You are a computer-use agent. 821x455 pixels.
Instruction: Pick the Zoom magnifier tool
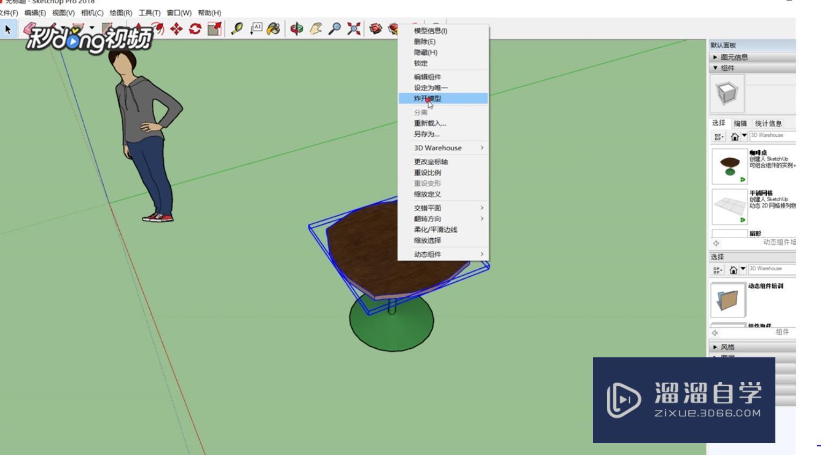(334, 29)
